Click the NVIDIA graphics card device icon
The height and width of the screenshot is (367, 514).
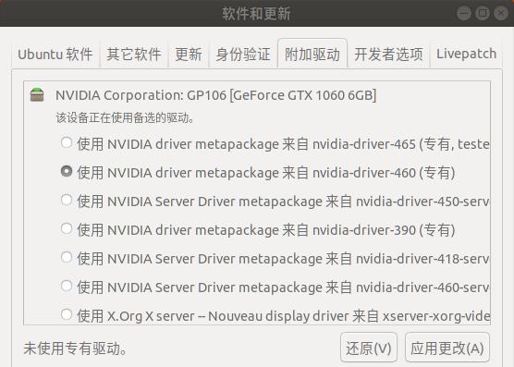[37, 95]
